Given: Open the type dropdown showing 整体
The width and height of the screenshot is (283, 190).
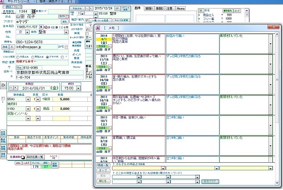Looking at the screenshot, I should (x=66, y=32).
